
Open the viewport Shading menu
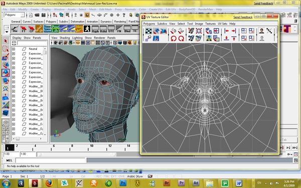[x=65, y=38]
